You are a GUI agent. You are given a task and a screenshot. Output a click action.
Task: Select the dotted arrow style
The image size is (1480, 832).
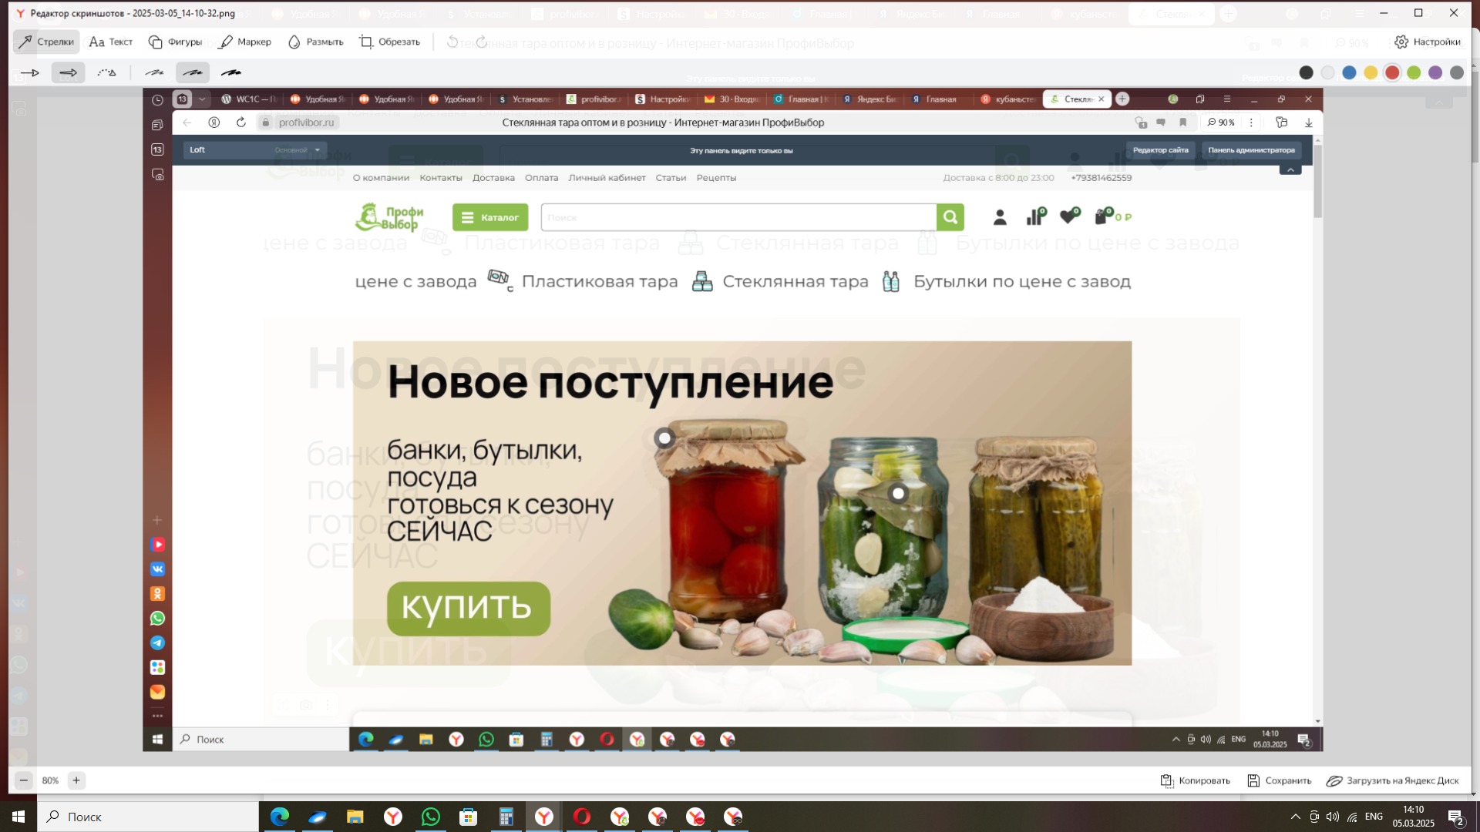[106, 72]
